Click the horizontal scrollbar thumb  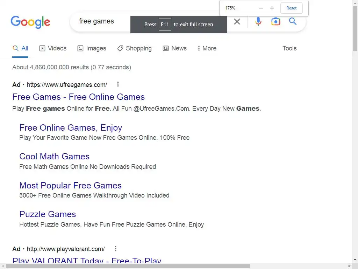coord(128,266)
